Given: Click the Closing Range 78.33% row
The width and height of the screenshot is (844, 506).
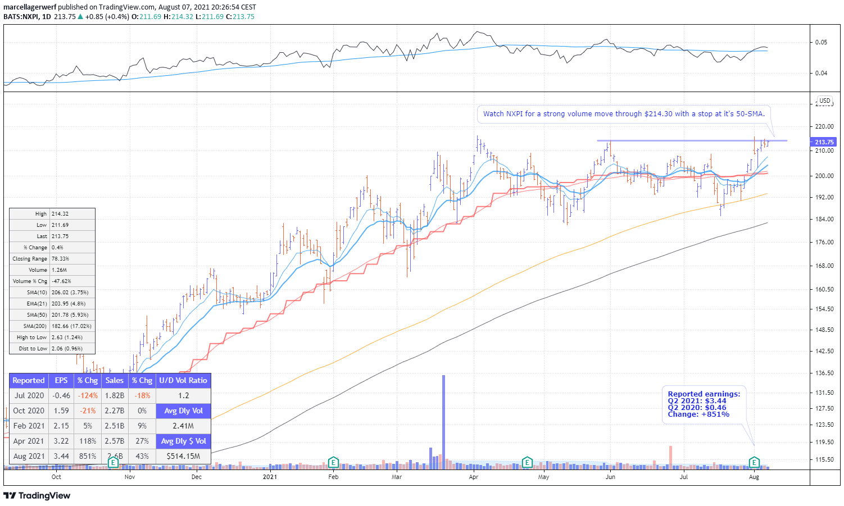Looking at the screenshot, I should pyautogui.click(x=52, y=259).
